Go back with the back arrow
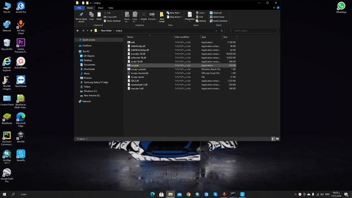 coord(78,31)
